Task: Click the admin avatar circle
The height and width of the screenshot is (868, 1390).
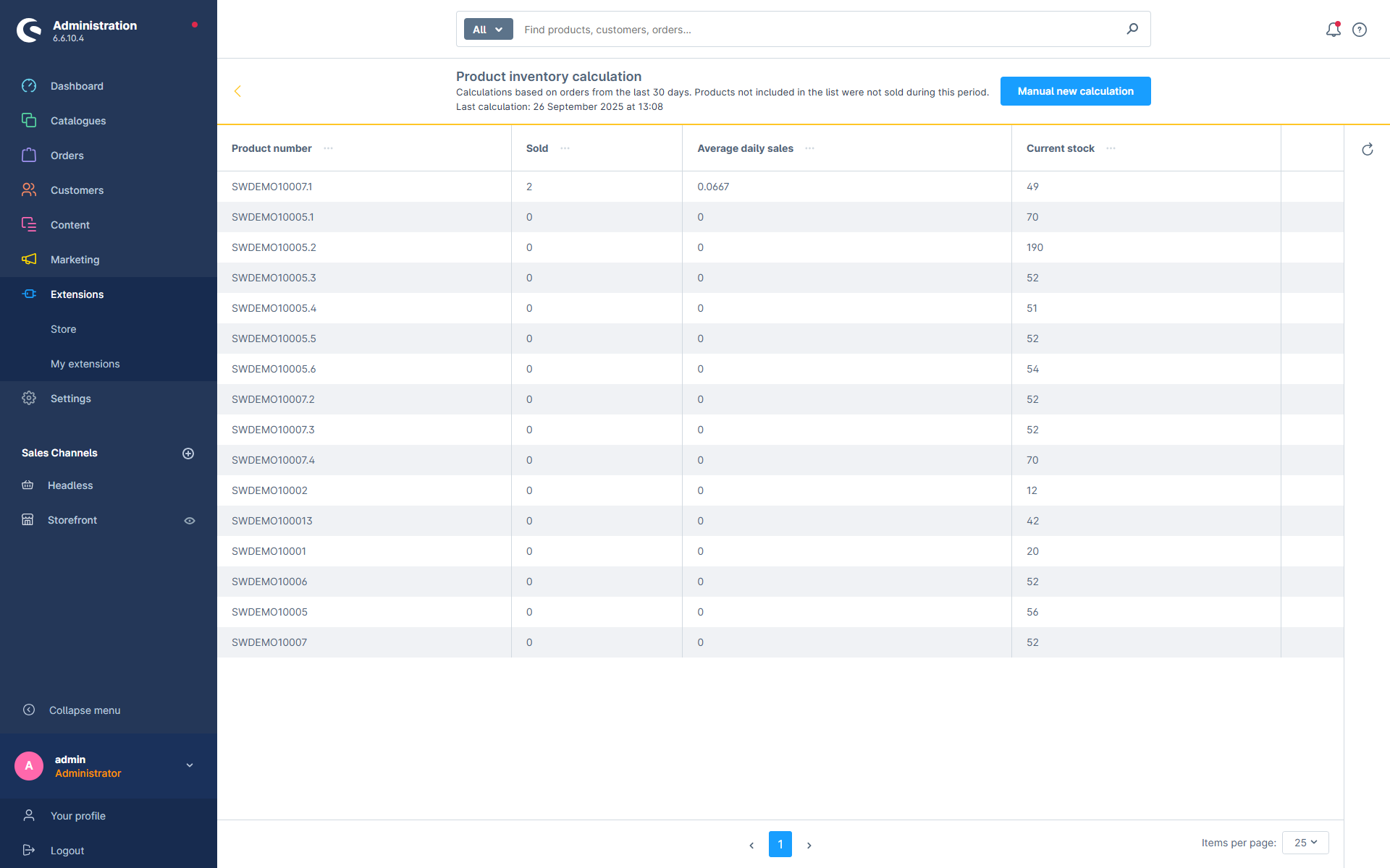Action: click(x=29, y=766)
